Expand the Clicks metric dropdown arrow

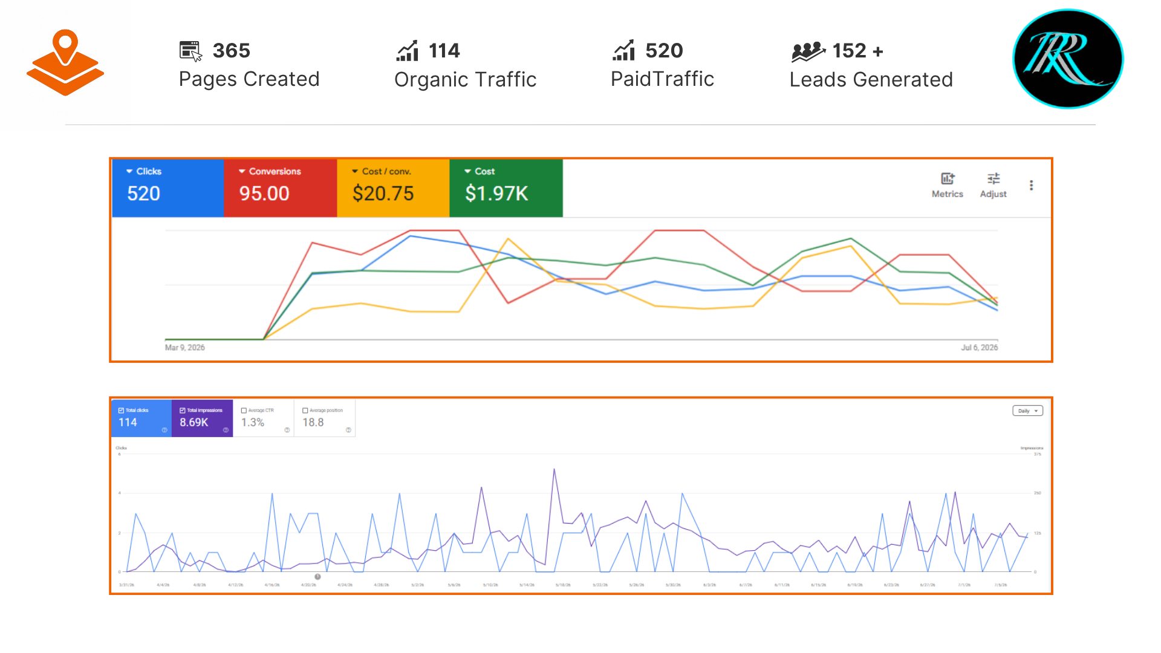click(x=129, y=172)
